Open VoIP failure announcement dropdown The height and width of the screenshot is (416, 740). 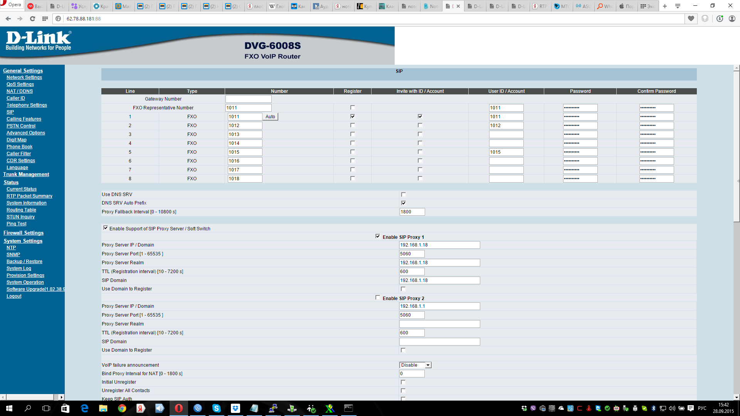(415, 365)
